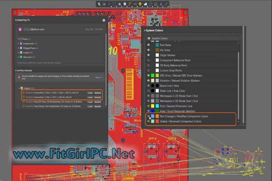Select the filter tool in top toolbar
The height and width of the screenshot is (181, 272).
[99, 4]
